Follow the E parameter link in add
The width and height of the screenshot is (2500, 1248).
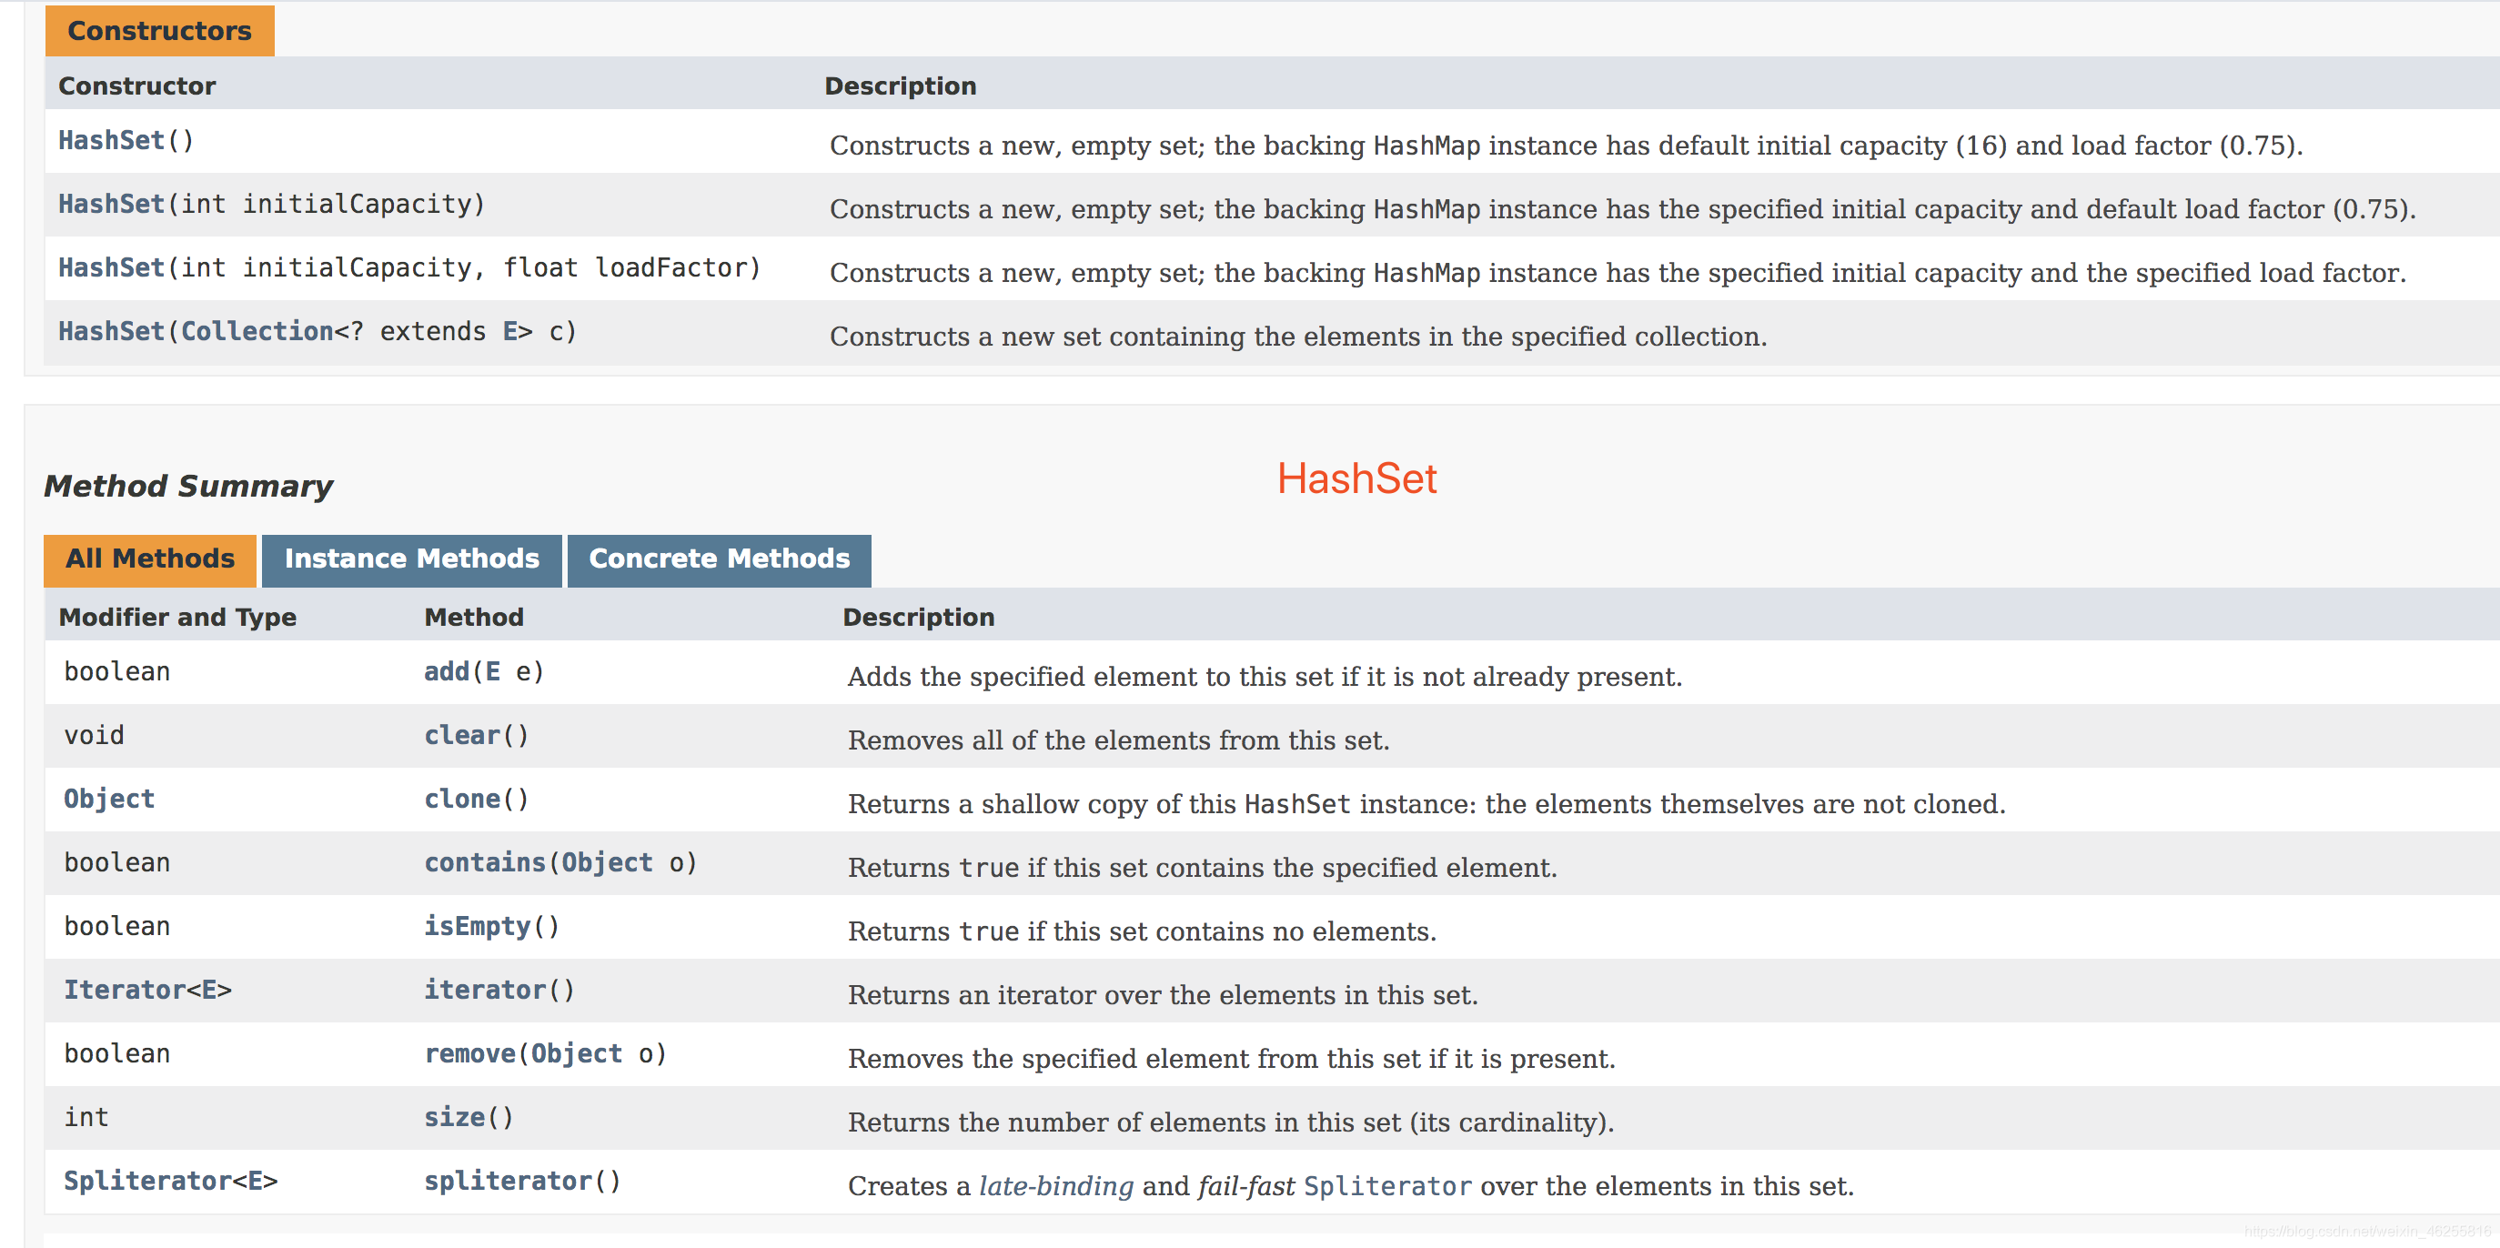[x=493, y=671]
